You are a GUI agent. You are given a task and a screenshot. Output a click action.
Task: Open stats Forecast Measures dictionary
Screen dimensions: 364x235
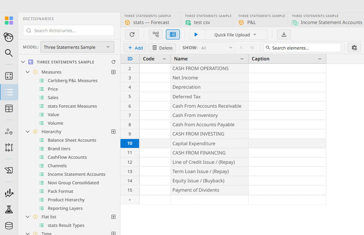(72, 106)
